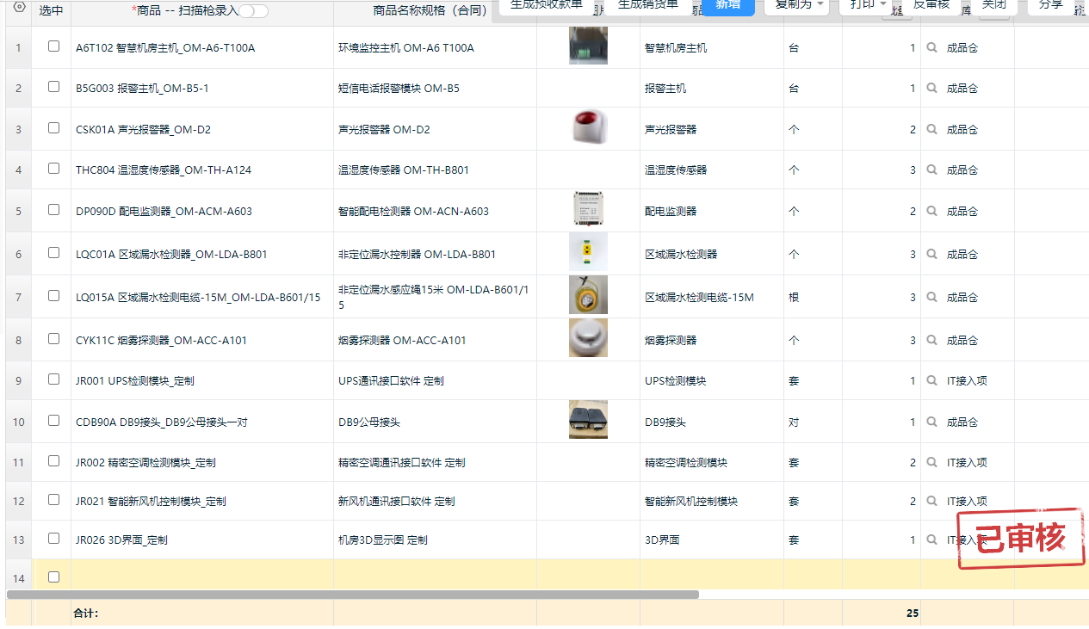Viewport: 1089px width, 629px height.
Task: Click warehouse search icon for 烟雾探测器 row
Action: coord(931,341)
